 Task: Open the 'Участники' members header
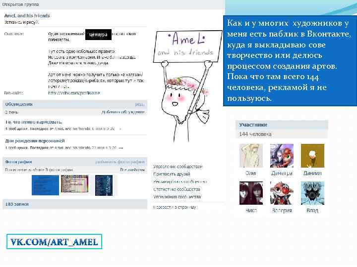(x=253, y=125)
